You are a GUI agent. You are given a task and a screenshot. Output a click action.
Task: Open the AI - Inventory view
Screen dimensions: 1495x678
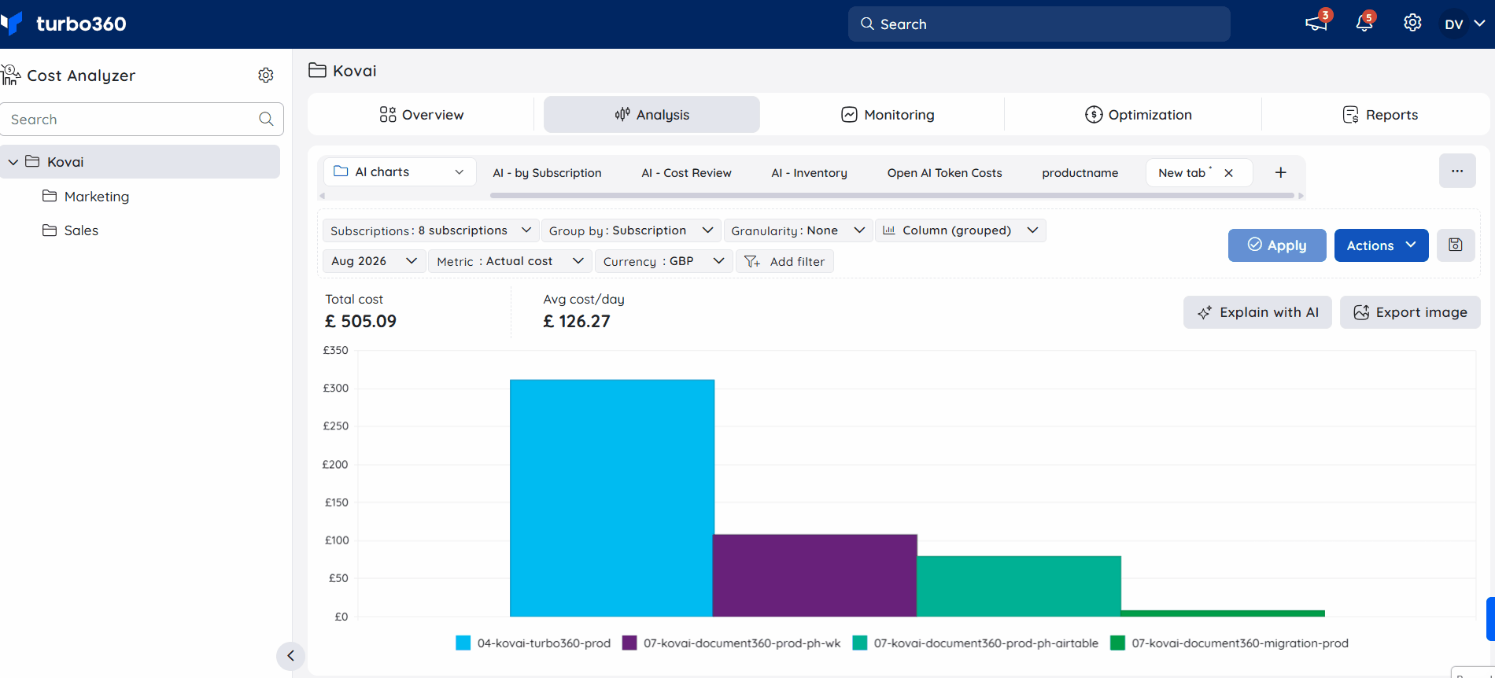click(809, 172)
